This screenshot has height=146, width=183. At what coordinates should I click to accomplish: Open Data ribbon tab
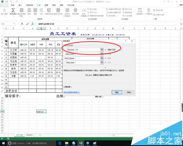46,5
